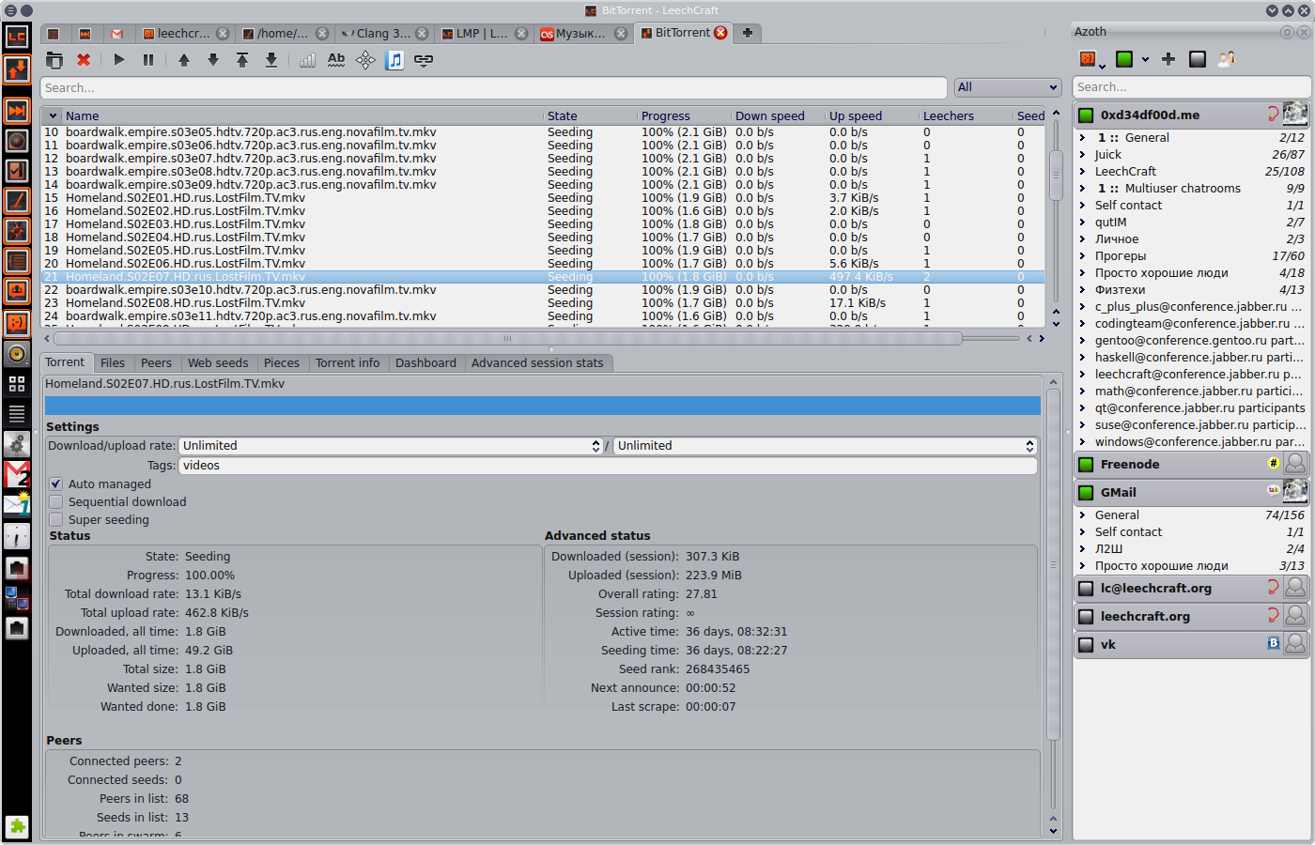Open the Torrent info tab
The height and width of the screenshot is (845, 1315).
point(348,362)
